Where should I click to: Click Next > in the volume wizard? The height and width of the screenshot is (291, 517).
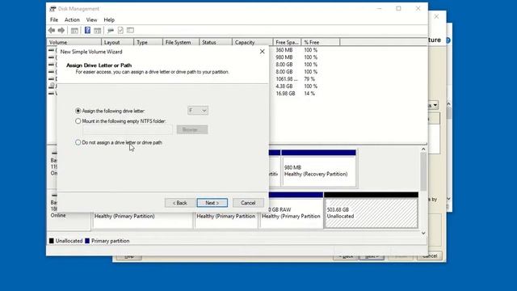[x=212, y=203]
